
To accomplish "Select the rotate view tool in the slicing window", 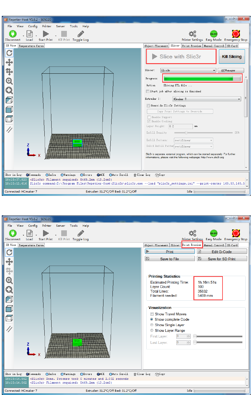I will (9, 53).
